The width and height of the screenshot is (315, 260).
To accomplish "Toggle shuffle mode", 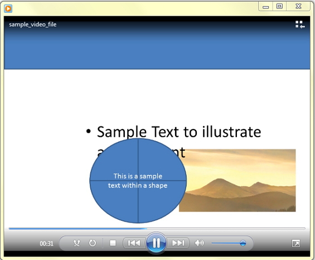I will (x=76, y=243).
